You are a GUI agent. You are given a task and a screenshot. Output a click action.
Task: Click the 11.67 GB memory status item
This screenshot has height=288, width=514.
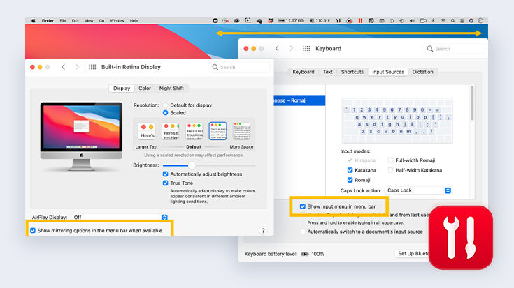[x=291, y=21]
